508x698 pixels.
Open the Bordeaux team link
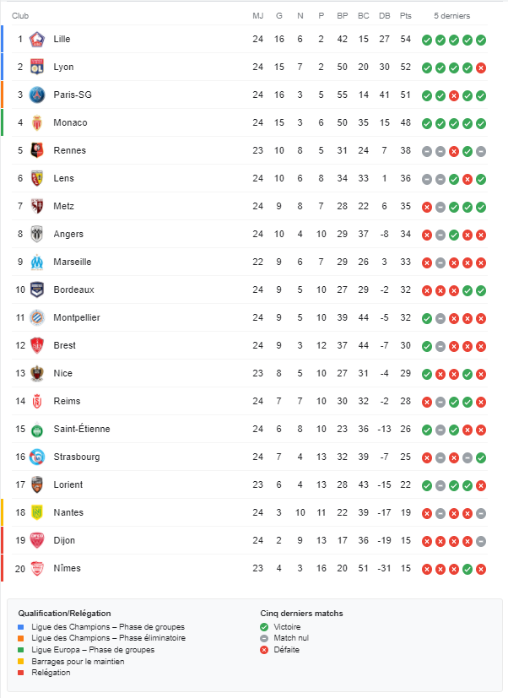pyautogui.click(x=73, y=290)
